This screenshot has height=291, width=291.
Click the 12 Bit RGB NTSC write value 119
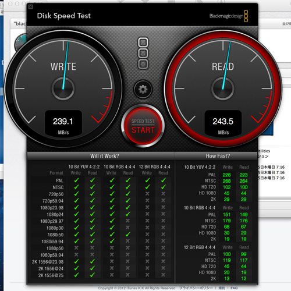click(x=226, y=260)
